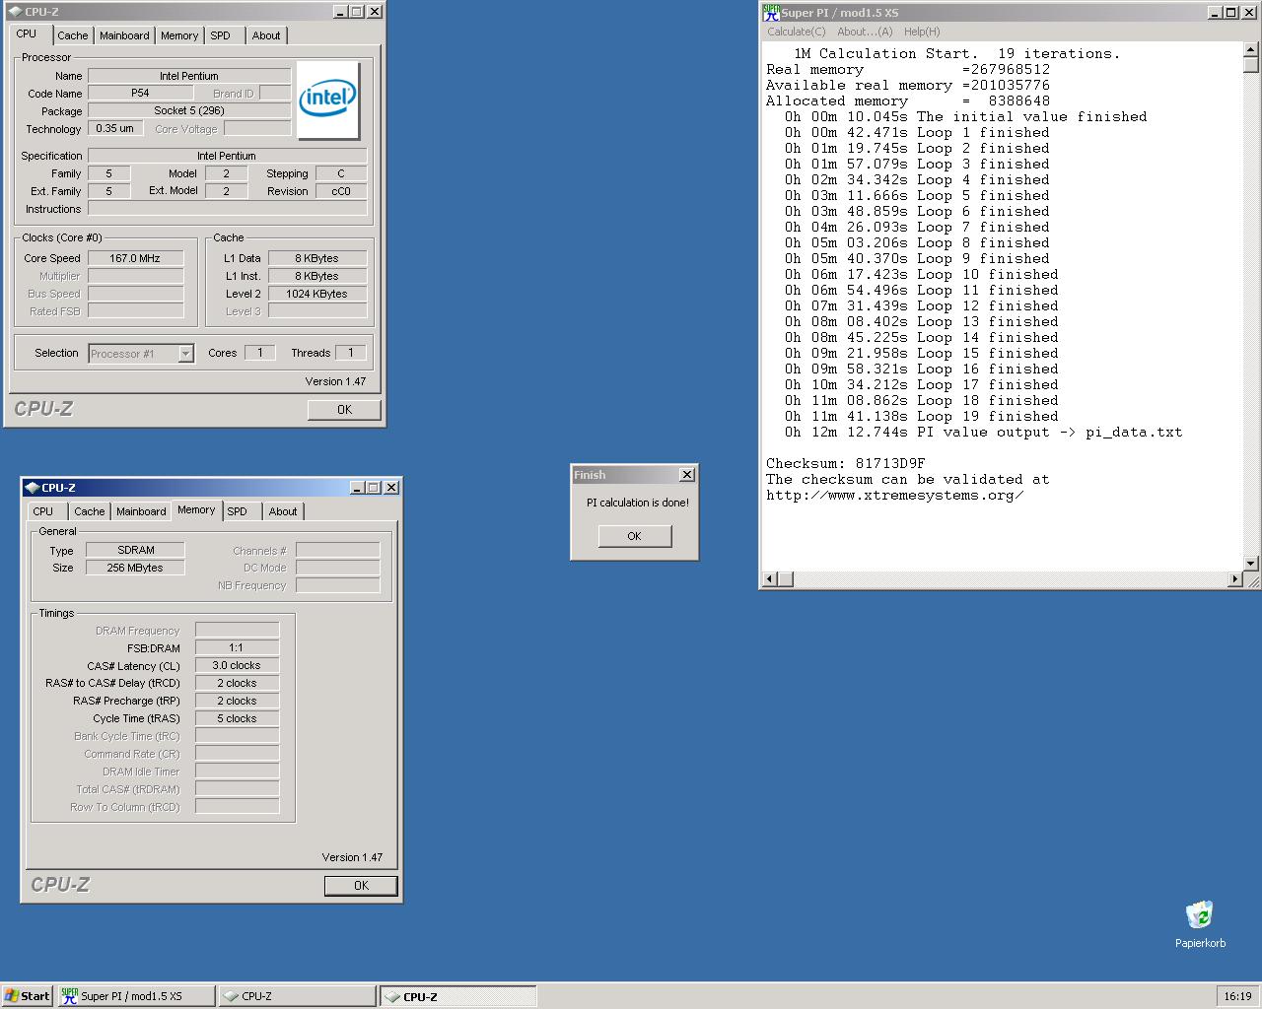
Task: Click Technology field 0.35 um
Action: (x=115, y=128)
